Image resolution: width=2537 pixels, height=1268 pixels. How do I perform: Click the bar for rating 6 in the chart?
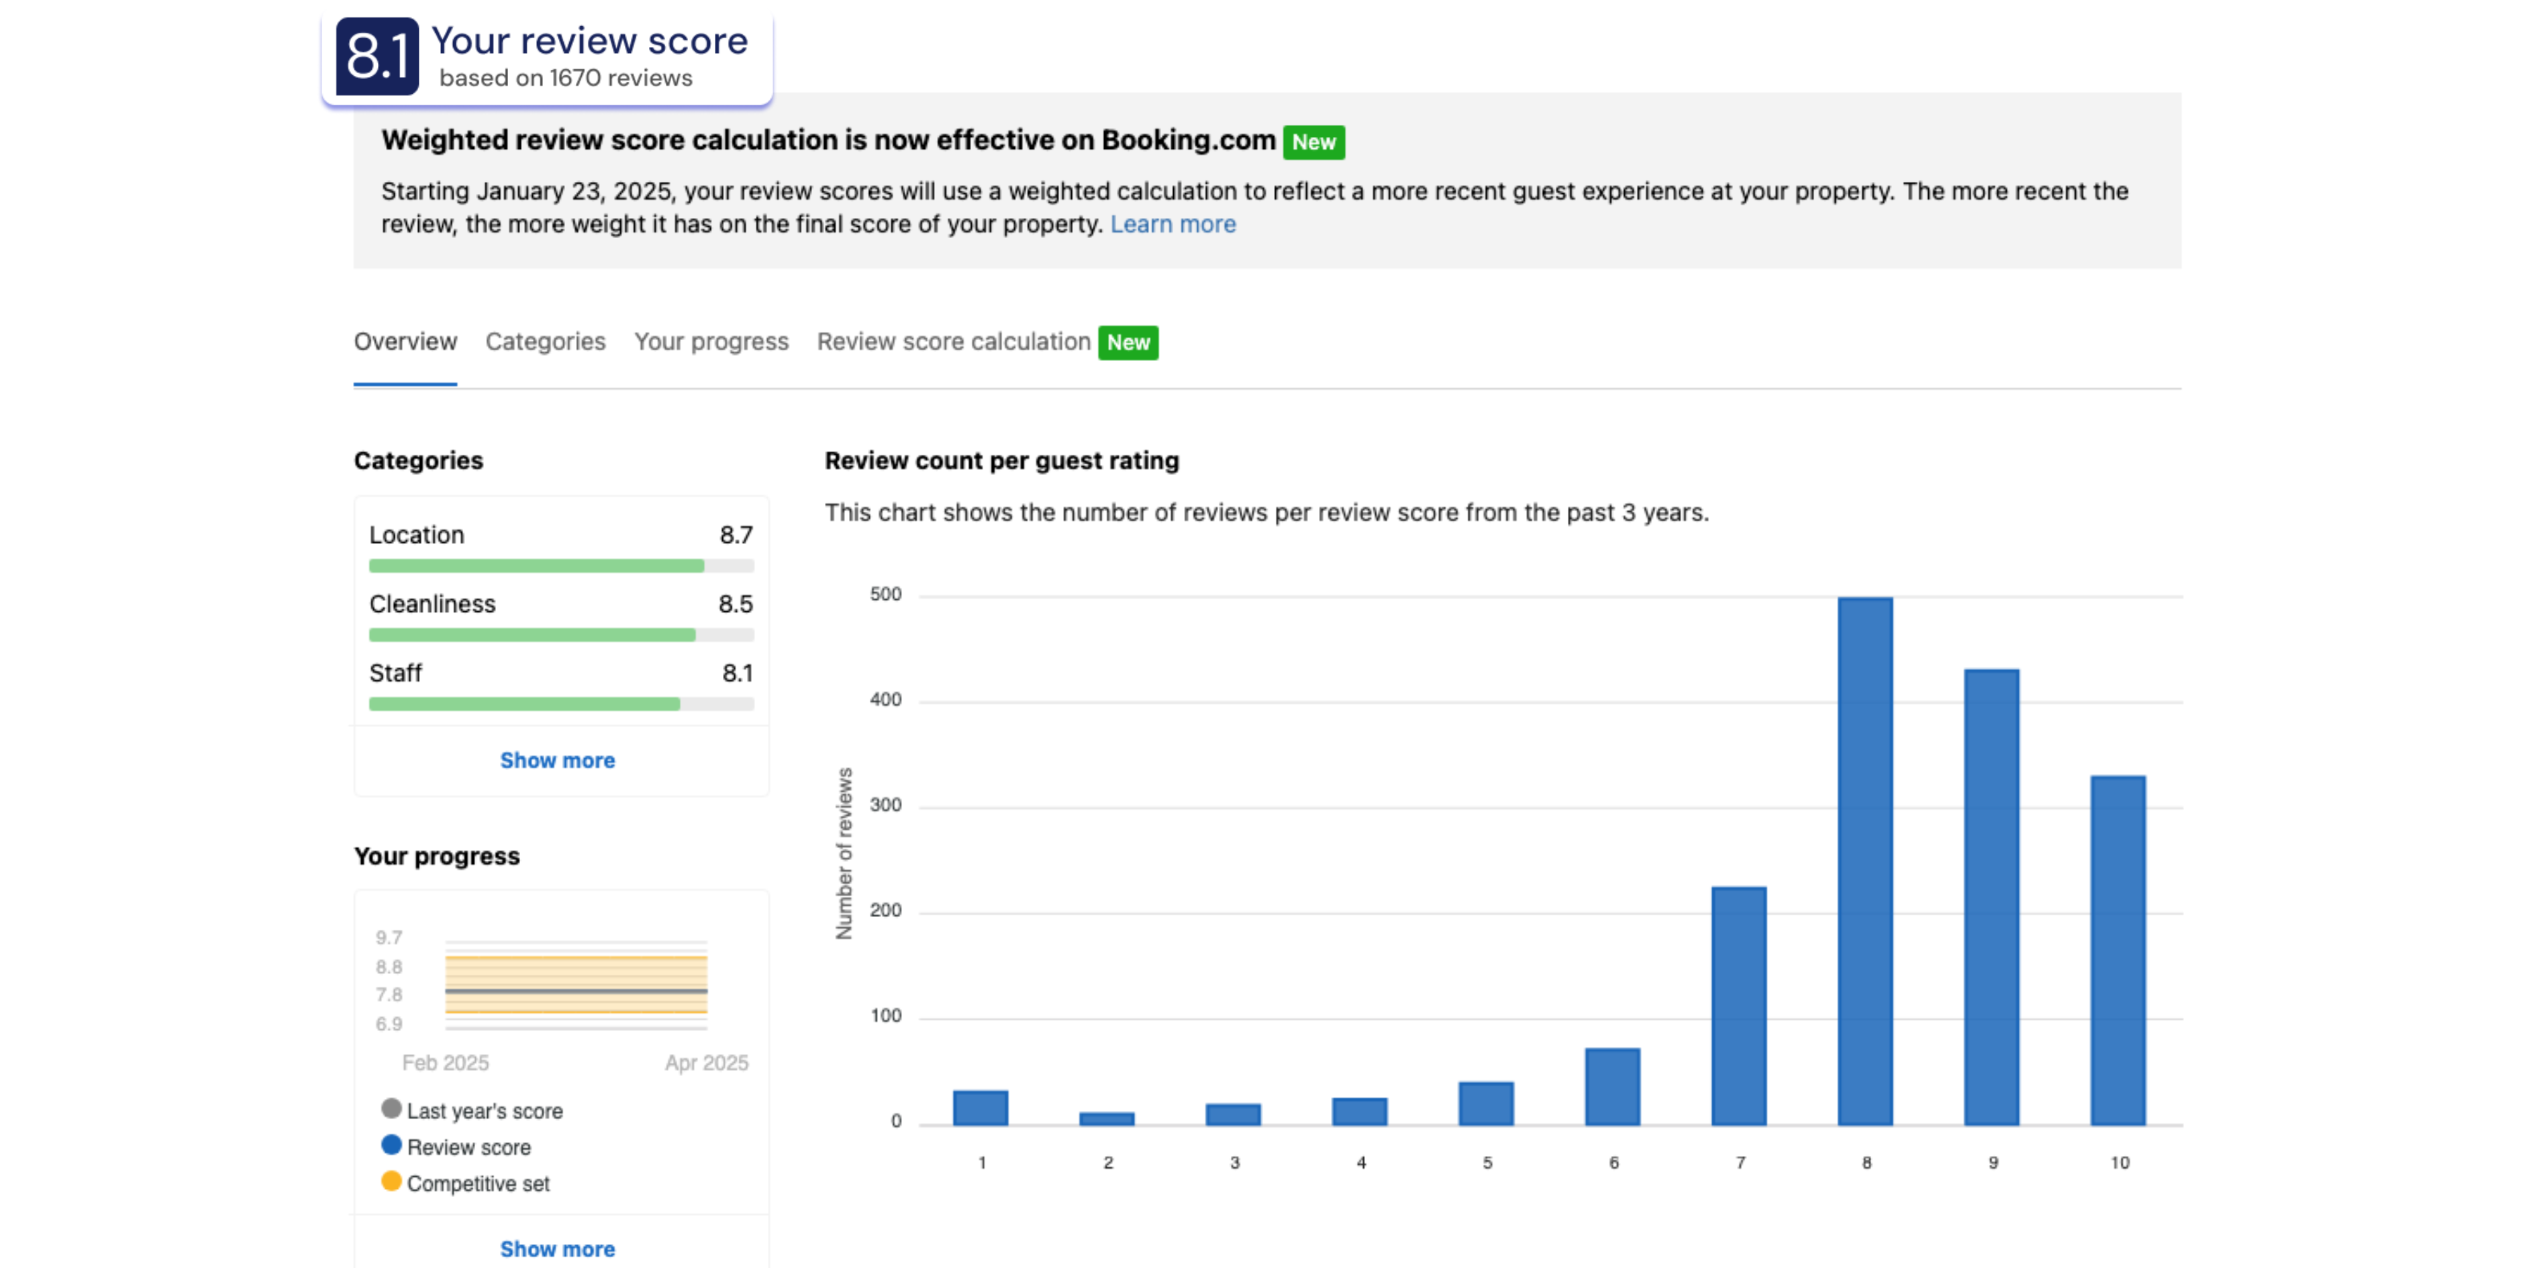click(1612, 1087)
